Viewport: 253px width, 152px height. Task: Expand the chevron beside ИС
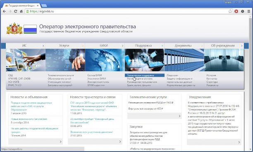(43, 46)
